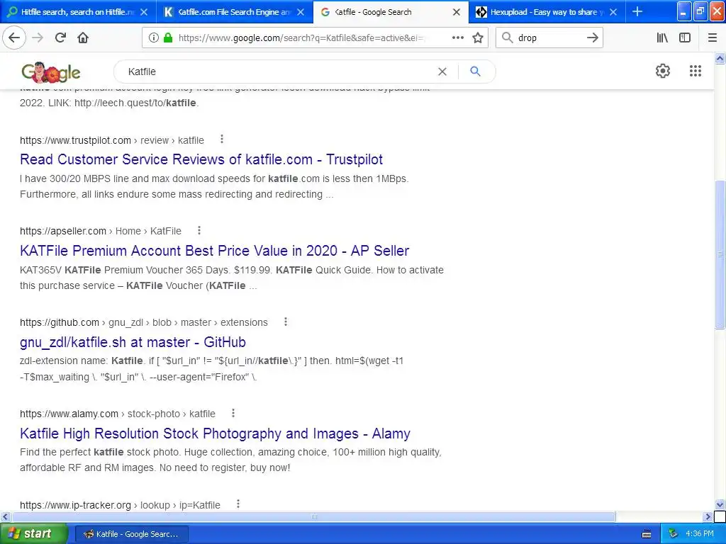
Task: Click the Google doodle logo
Action: [x=51, y=72]
